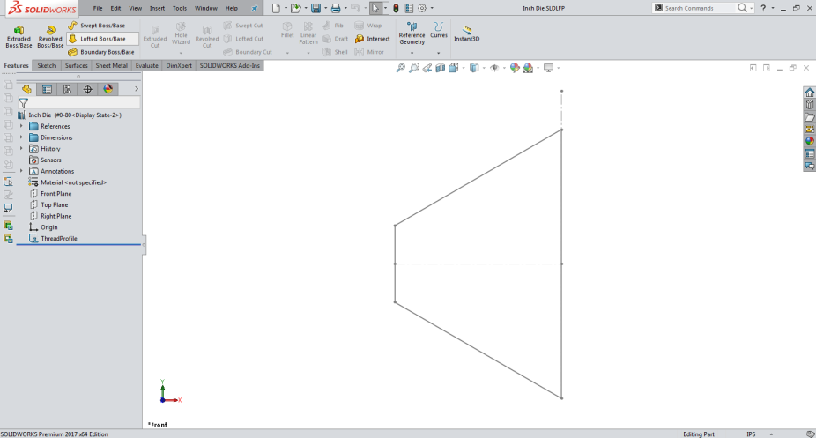Click the Boundary Boss/Base tool
The height and width of the screenshot is (438, 816).
(101, 52)
